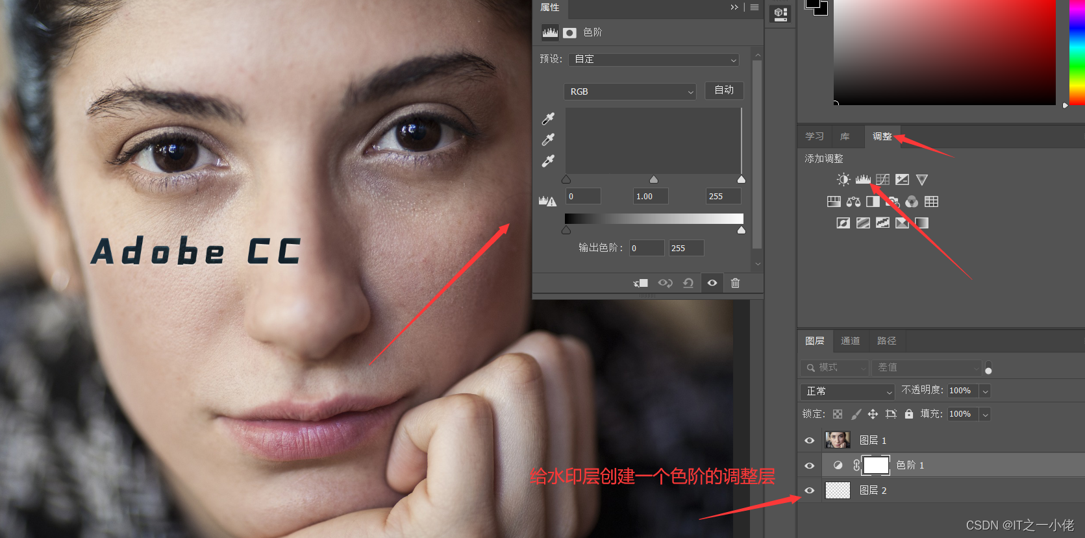Click the mask link icon on 色阶 1
The width and height of the screenshot is (1085, 538).
pyautogui.click(x=856, y=465)
